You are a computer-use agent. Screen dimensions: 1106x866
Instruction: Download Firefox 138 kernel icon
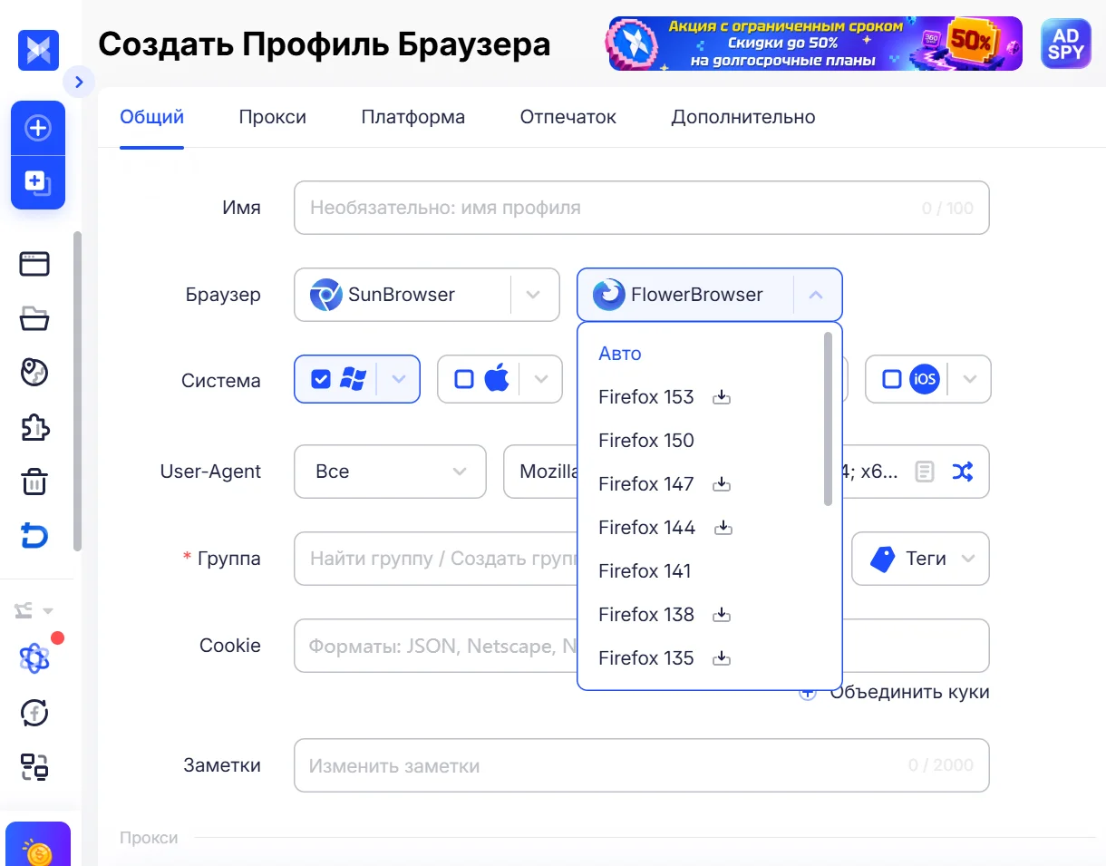pos(722,615)
